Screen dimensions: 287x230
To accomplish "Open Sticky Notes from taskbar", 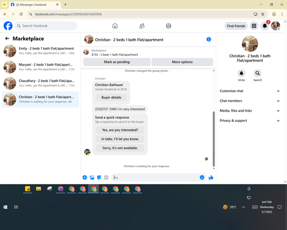I will tap(28, 189).
